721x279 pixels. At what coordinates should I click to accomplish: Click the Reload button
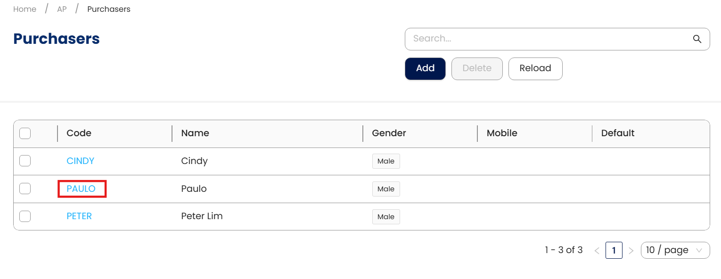535,68
